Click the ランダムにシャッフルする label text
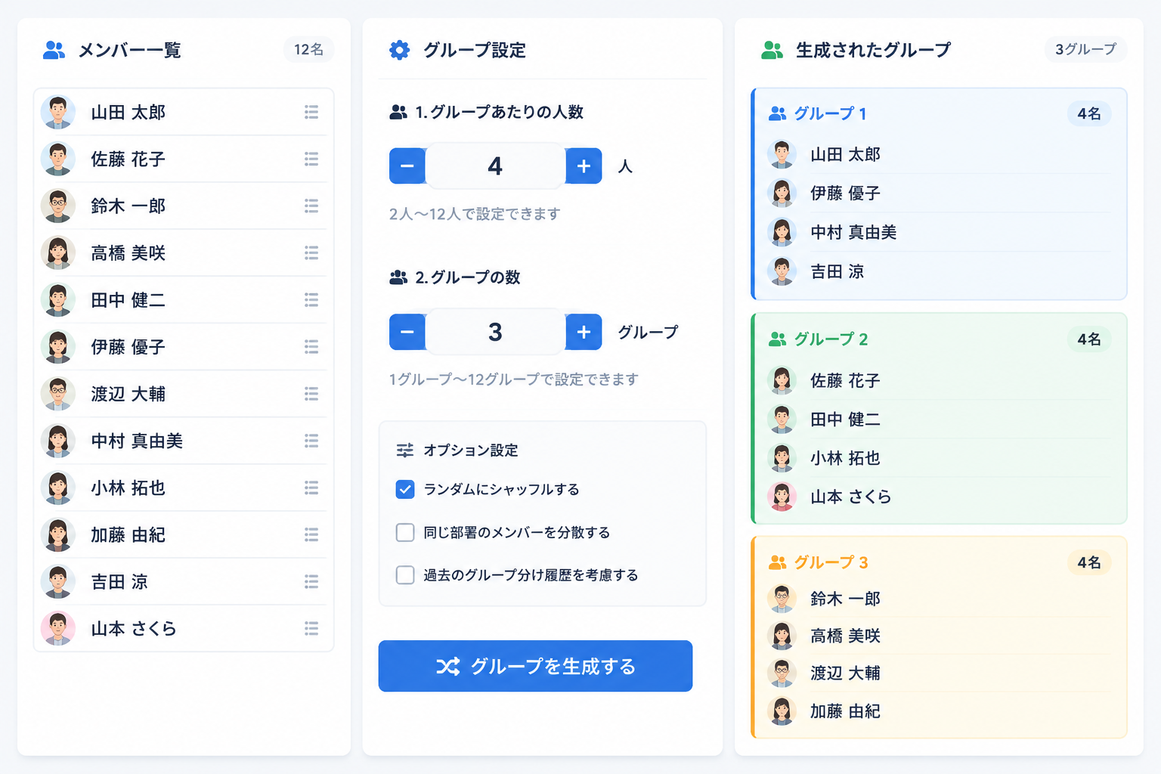 [501, 490]
